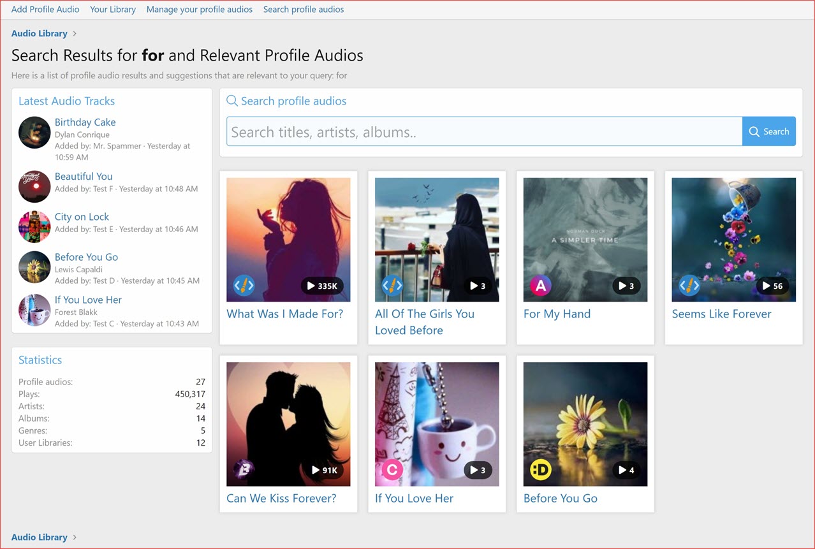
Task: Open the "Birthday Cake" track link
Action: [85, 122]
